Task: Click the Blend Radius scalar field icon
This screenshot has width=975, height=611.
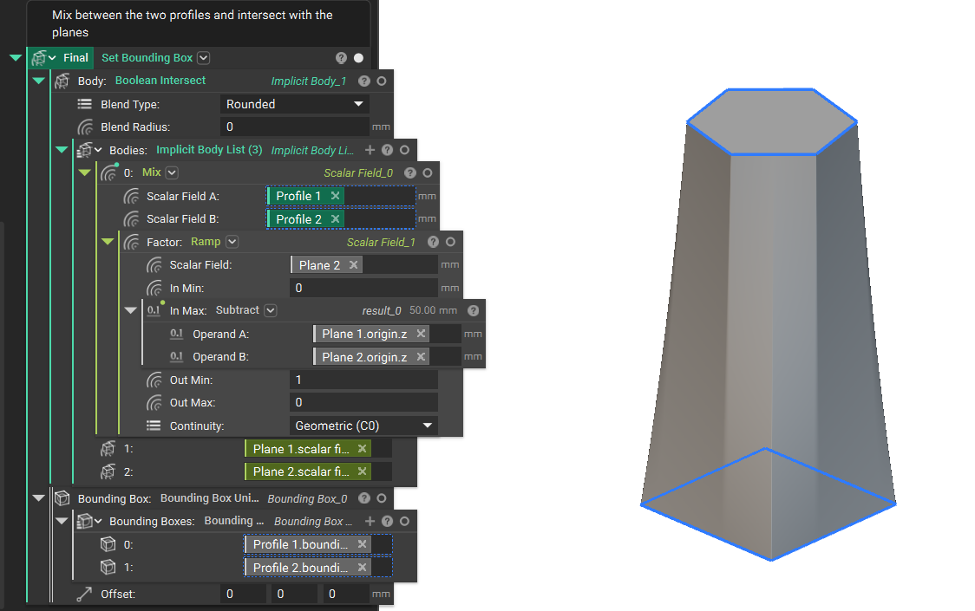Action: (x=85, y=127)
